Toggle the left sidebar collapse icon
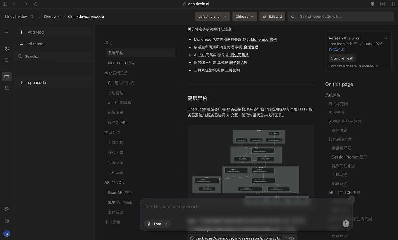This screenshot has width=398, height=240. click(7, 32)
